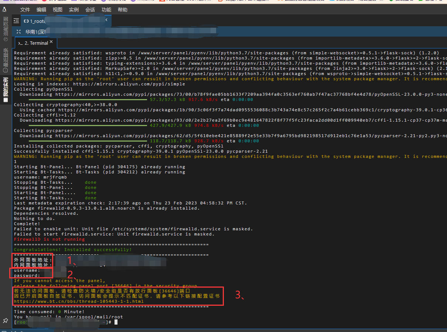The width and height of the screenshot is (447, 332).
Task: Collapse the chevron on 1_root tab
Action: (106, 20)
